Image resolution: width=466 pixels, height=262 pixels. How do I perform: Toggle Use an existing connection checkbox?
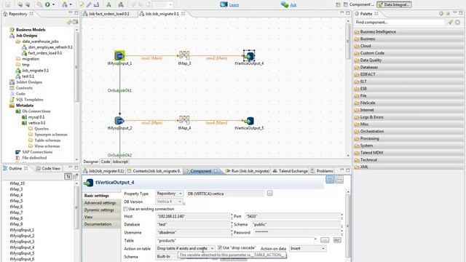[x=125, y=209]
